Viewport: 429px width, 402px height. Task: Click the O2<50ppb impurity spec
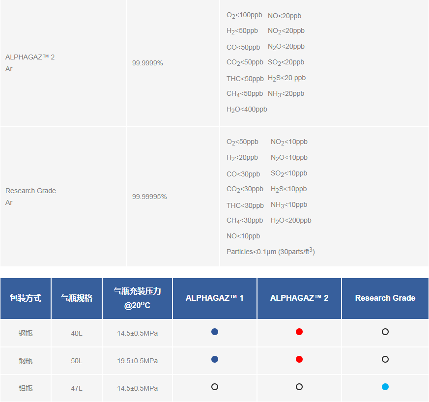[x=242, y=142]
